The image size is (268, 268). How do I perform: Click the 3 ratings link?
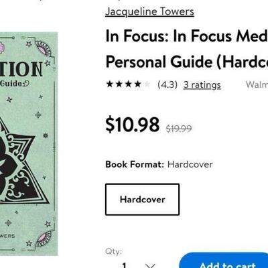tap(202, 84)
